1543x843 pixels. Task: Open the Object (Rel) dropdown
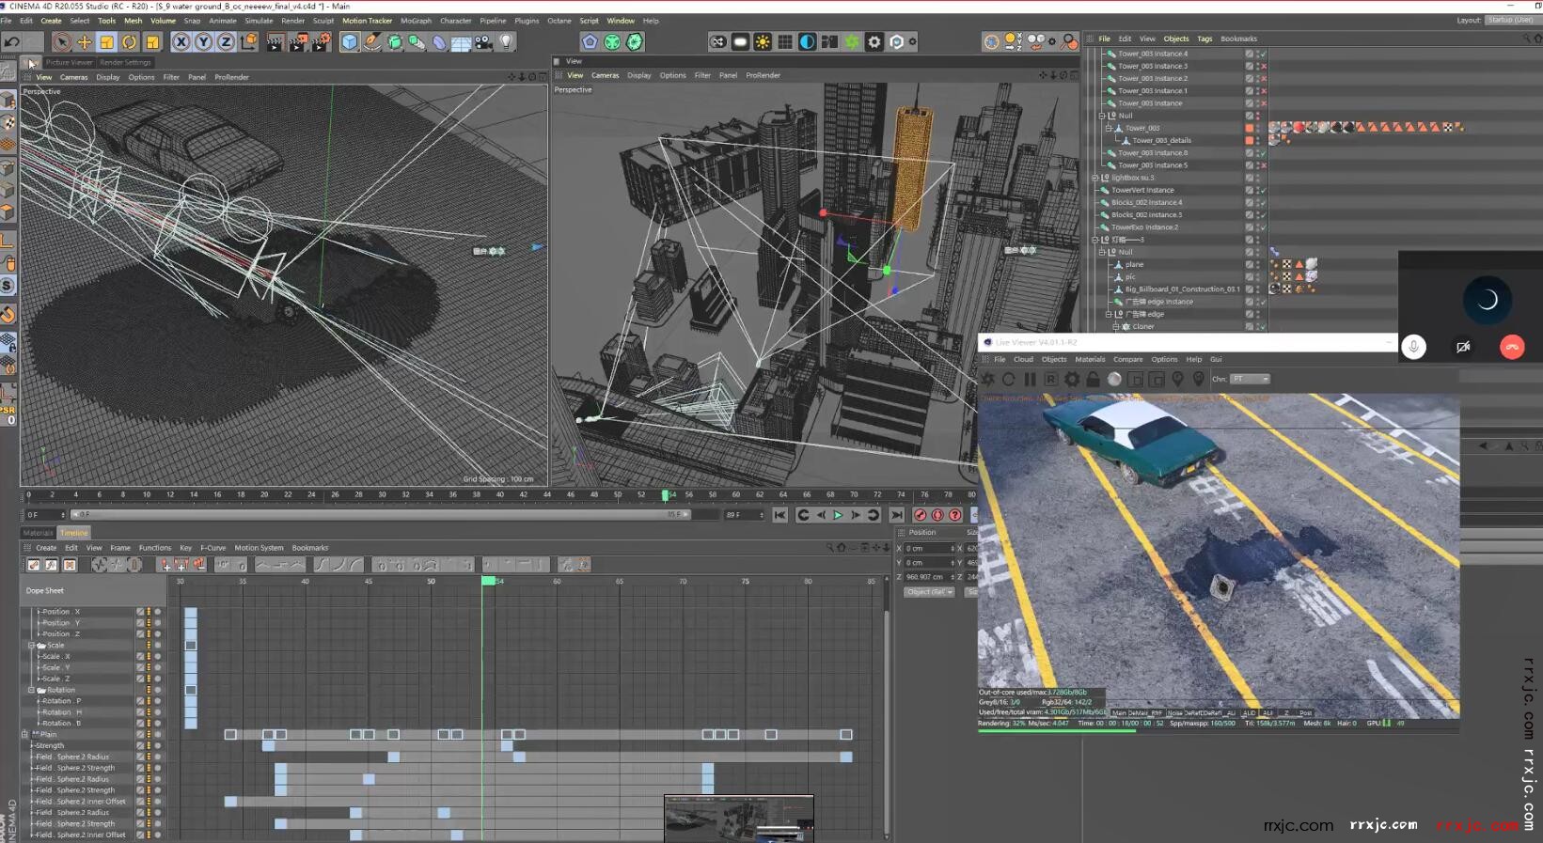[x=929, y=592]
